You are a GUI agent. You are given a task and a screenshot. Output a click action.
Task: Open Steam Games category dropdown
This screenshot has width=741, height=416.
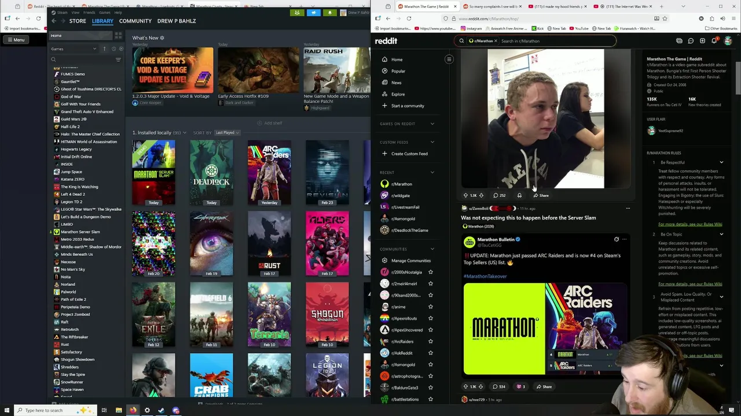[74, 49]
